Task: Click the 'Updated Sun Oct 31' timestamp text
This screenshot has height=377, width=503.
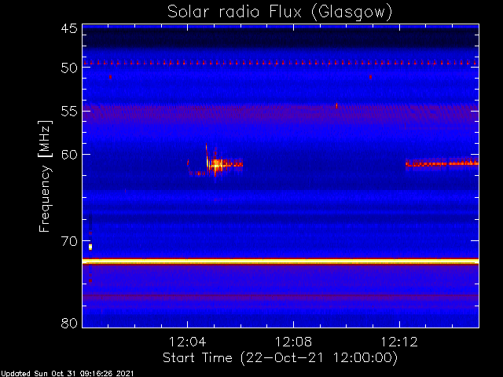Action: tap(67, 374)
